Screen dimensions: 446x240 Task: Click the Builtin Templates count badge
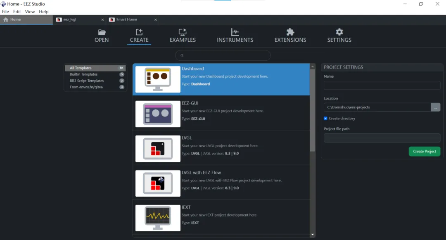pyautogui.click(x=122, y=74)
